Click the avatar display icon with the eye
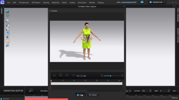179x100 pixels. click(8, 29)
